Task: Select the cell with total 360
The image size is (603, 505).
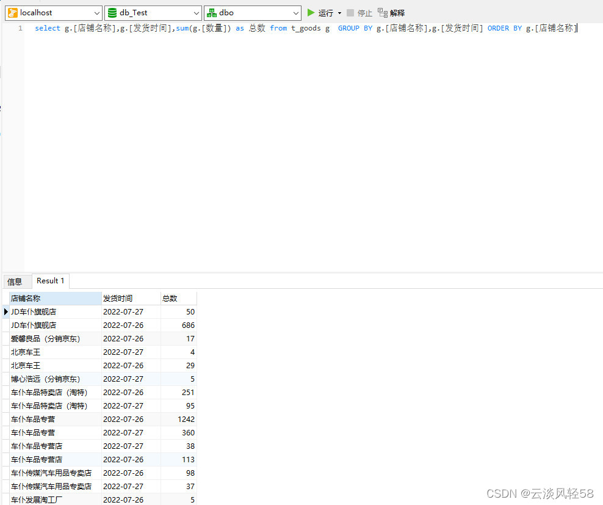Action: point(178,432)
